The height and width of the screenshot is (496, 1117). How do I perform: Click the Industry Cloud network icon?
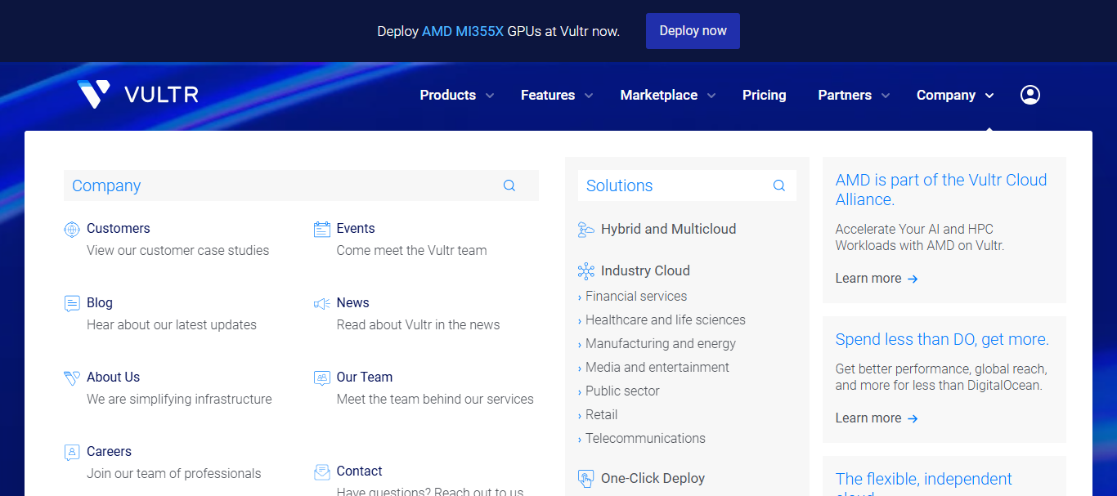[x=586, y=271]
